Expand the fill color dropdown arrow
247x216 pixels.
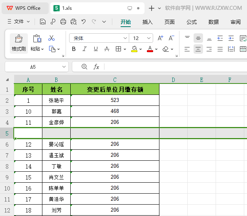(141, 49)
